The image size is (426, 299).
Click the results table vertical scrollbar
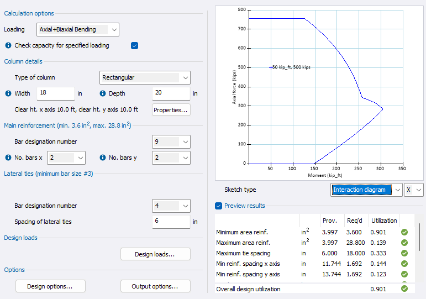(419, 238)
